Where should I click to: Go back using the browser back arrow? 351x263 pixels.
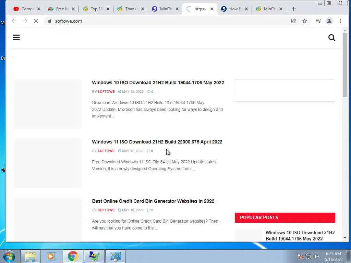click(x=14, y=21)
